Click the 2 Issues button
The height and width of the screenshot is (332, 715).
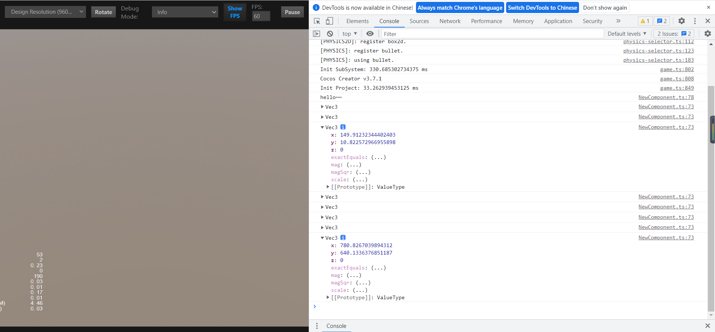coord(674,34)
